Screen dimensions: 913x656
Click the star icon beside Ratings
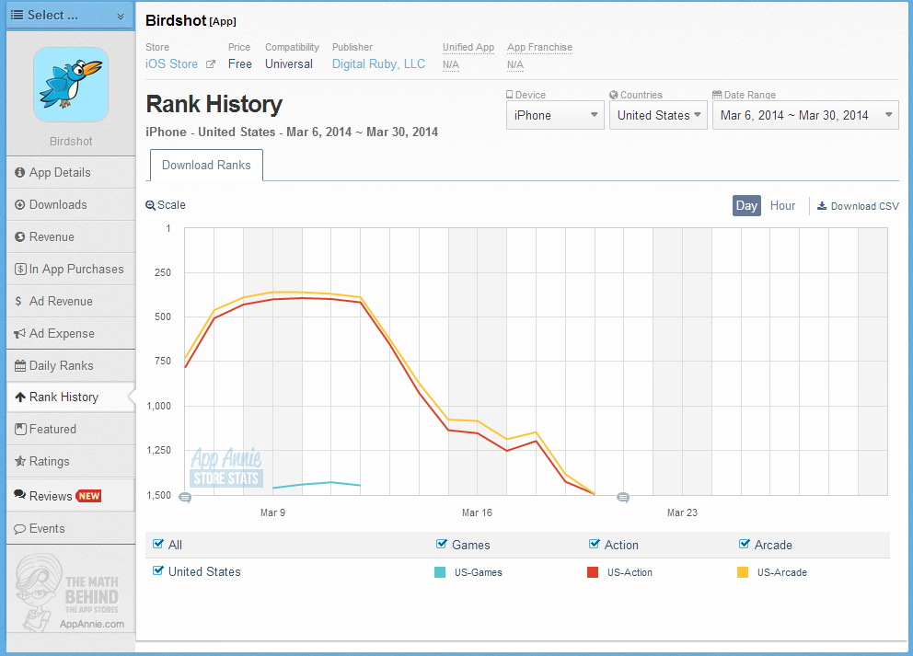pyautogui.click(x=20, y=461)
